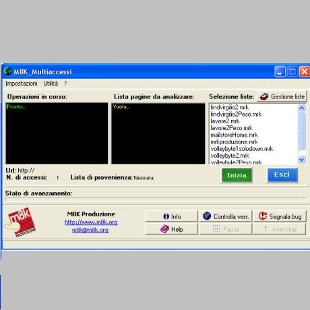Open the http://www.m8k.org link
This screenshot has width=310, height=310.
pos(91,222)
